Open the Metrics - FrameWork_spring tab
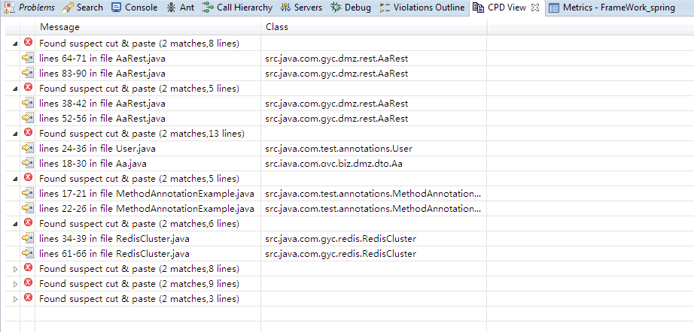Image resolution: width=694 pixels, height=332 pixels. 613,8
